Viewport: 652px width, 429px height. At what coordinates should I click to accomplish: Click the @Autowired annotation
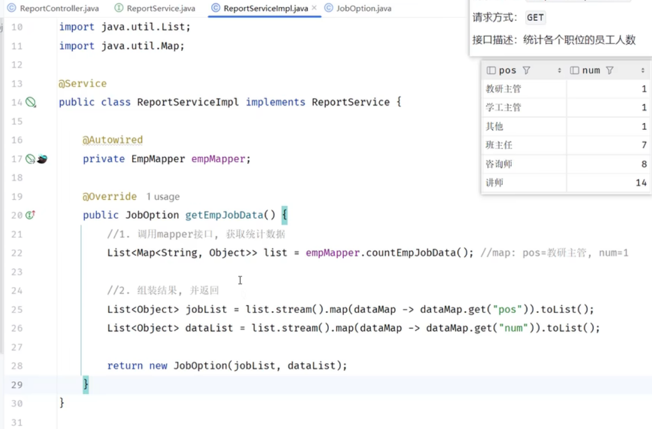click(113, 140)
